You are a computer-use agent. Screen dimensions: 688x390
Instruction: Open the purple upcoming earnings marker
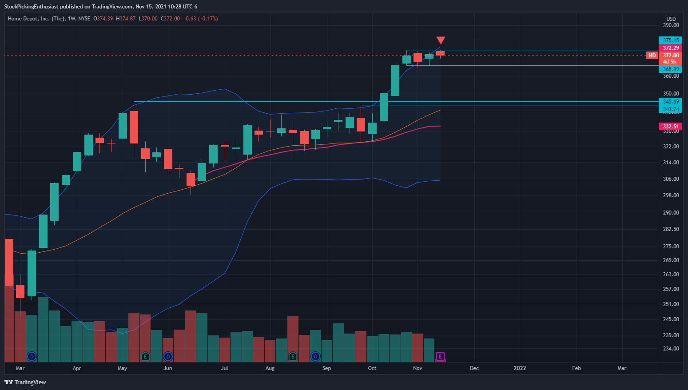[x=440, y=356]
